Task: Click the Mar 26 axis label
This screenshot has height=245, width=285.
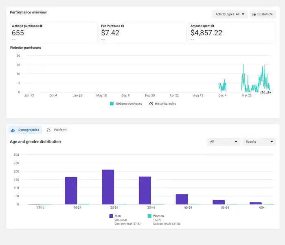Action: click(246, 95)
